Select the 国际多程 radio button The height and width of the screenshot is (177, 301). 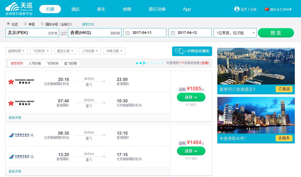[42, 24]
